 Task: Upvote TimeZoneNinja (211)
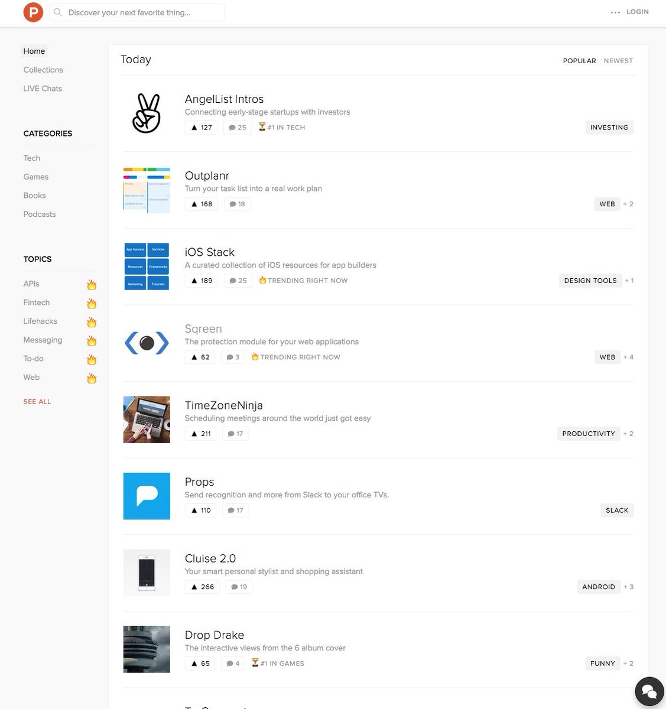(201, 434)
